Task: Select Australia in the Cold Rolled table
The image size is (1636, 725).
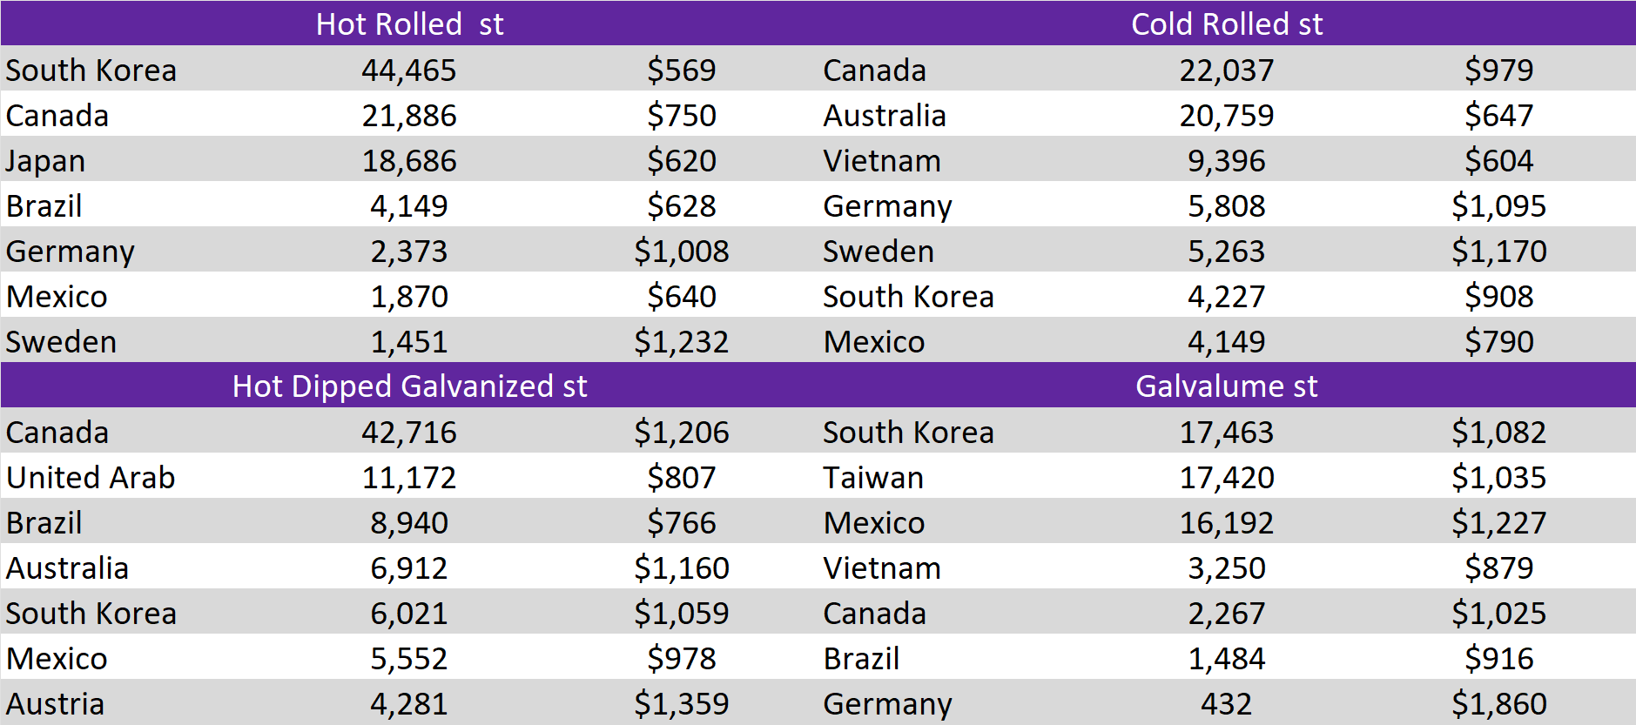Action: tap(884, 115)
